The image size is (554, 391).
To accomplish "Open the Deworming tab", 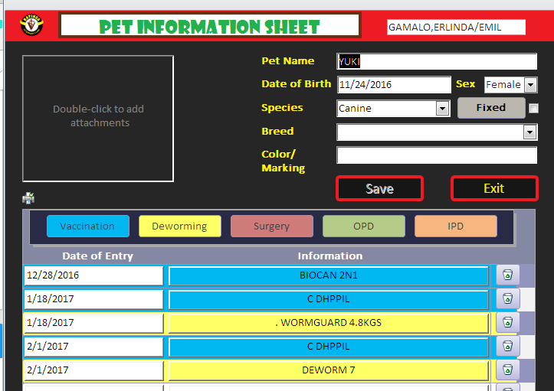I will point(179,226).
